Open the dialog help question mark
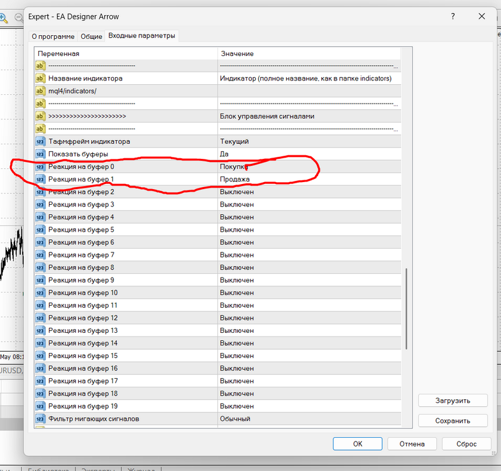501x471 pixels. click(453, 16)
